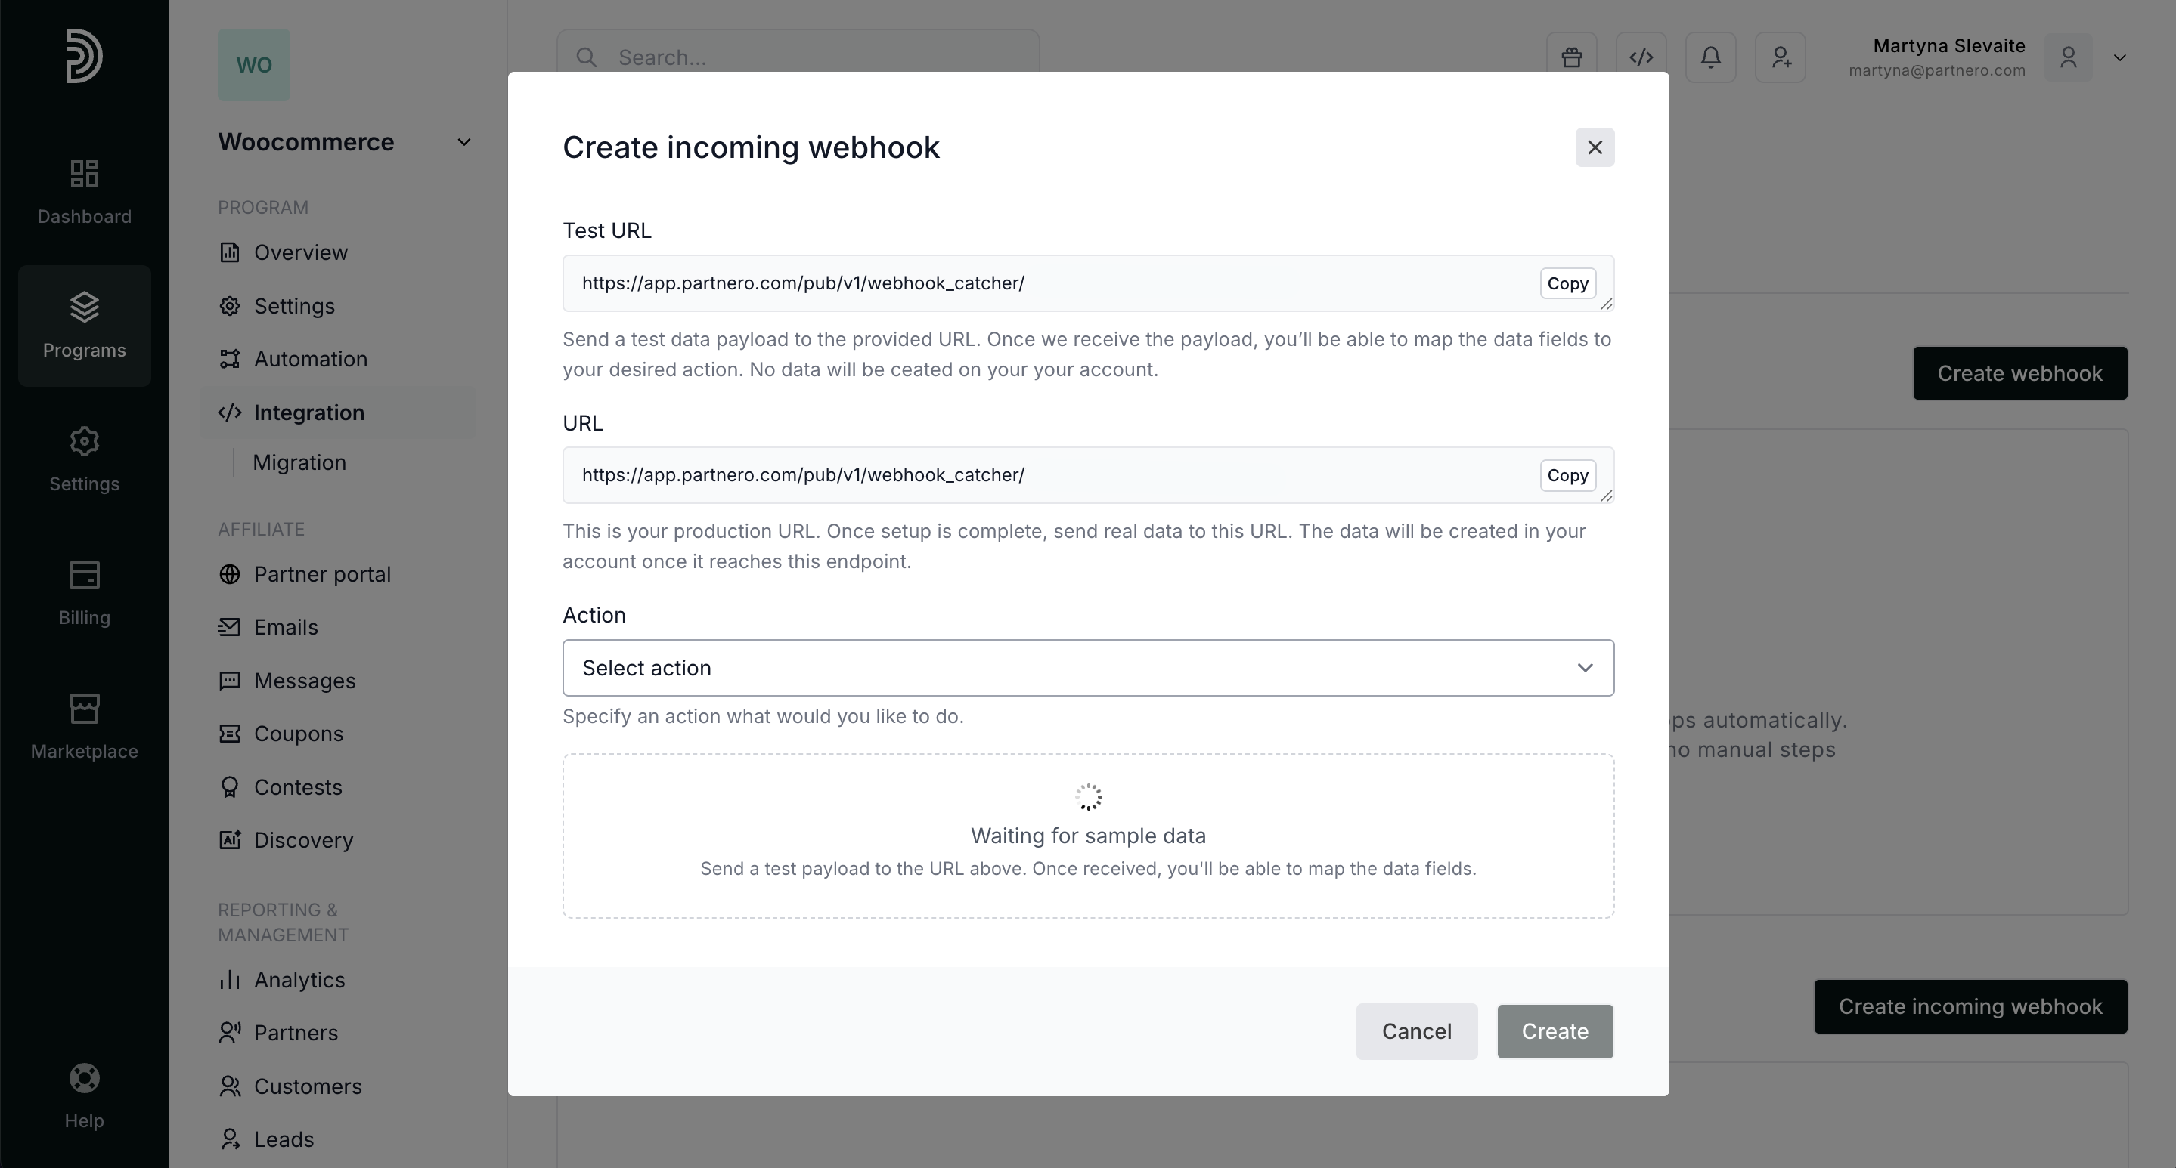Image resolution: width=2176 pixels, height=1168 pixels.
Task: Click the Help lifebuoy icon
Action: [x=85, y=1079]
